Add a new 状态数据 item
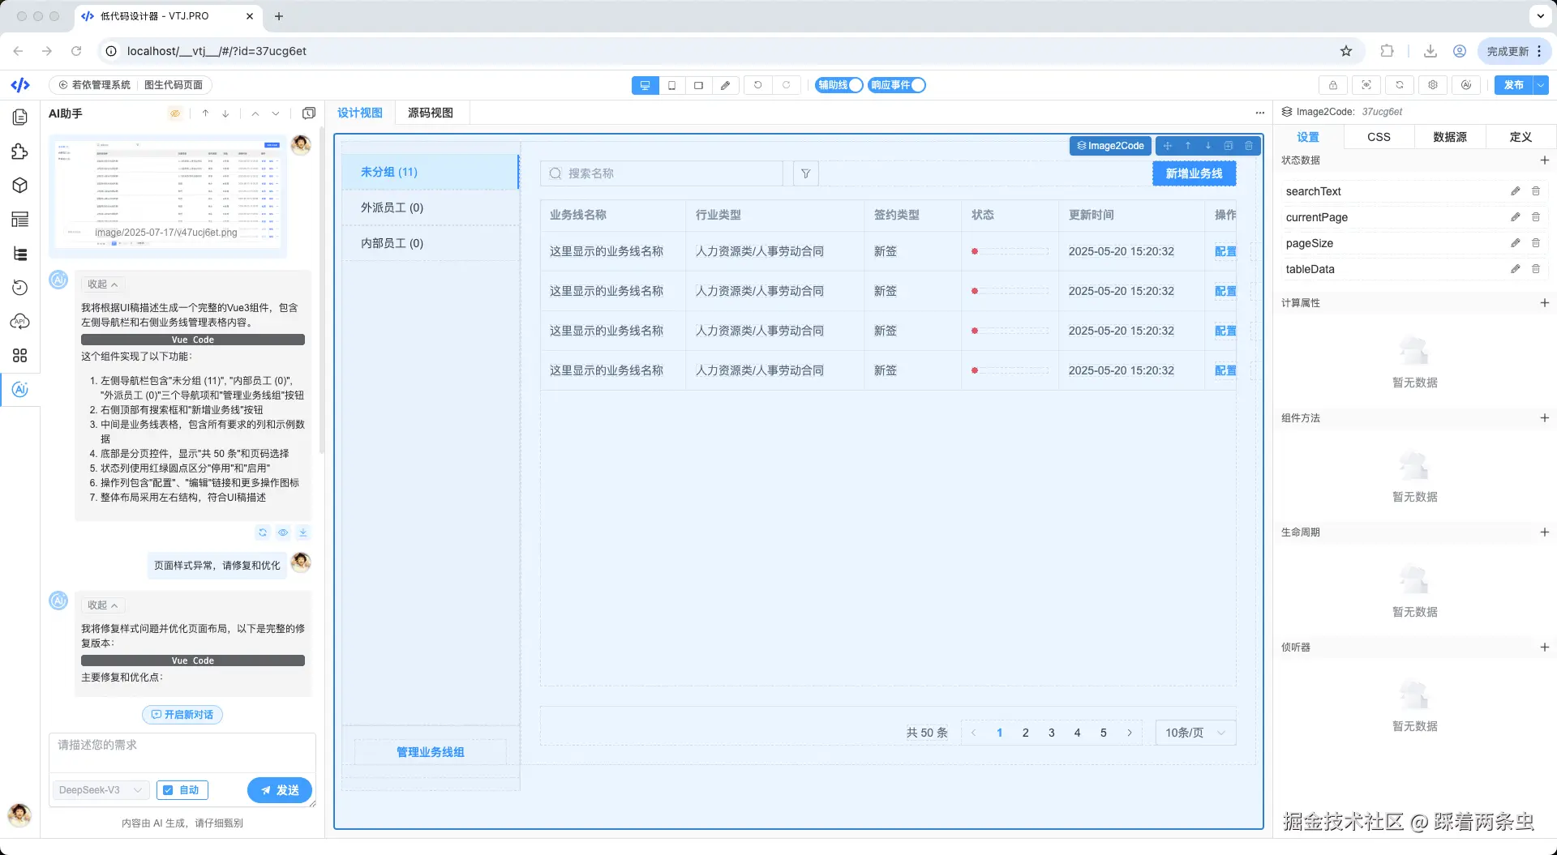Image resolution: width=1557 pixels, height=855 pixels. 1544,160
